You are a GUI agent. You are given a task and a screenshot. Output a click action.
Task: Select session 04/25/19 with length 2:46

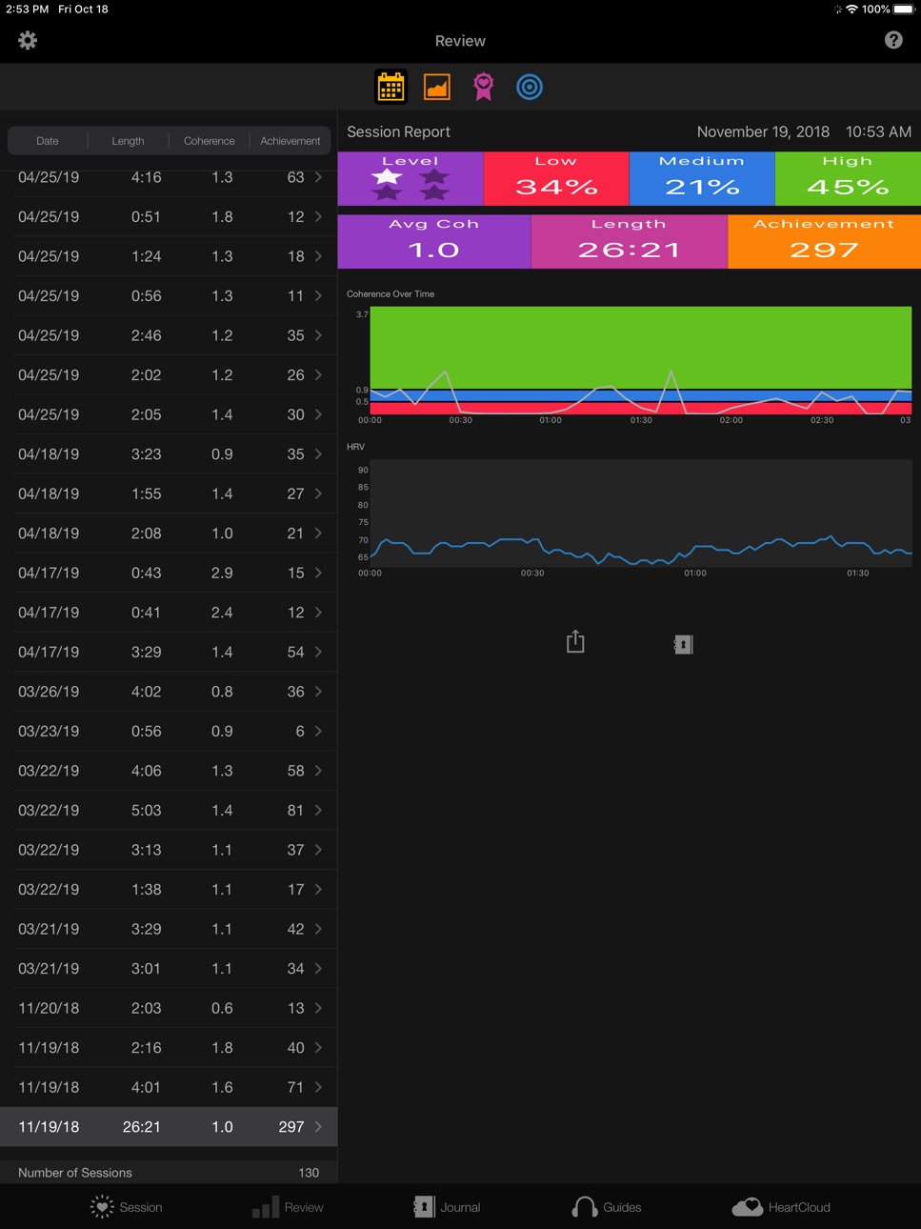click(169, 335)
